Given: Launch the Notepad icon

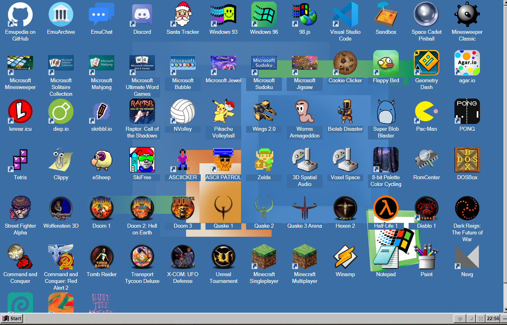Looking at the screenshot, I should [x=386, y=257].
